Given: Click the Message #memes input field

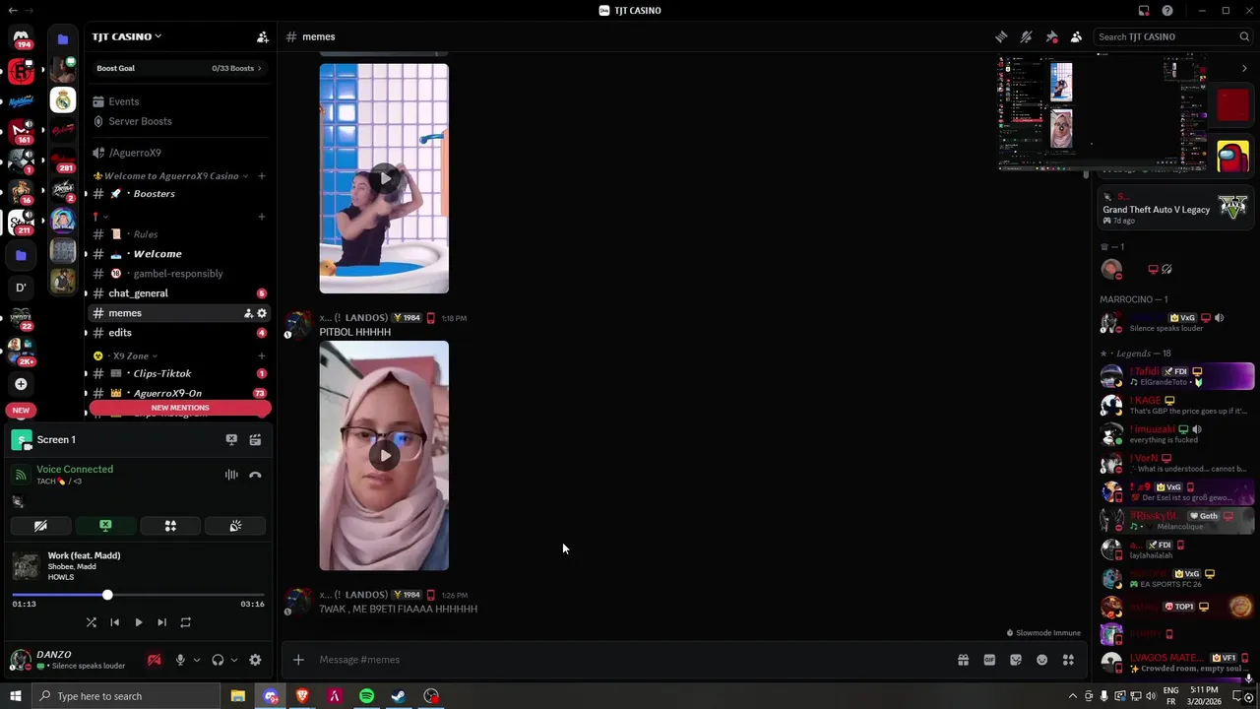Looking at the screenshot, I should pyautogui.click(x=630, y=660).
